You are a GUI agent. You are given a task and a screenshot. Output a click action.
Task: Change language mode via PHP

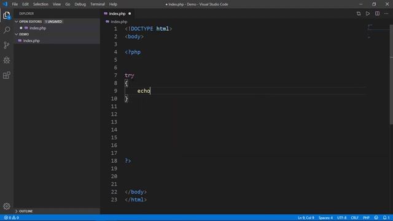366,218
